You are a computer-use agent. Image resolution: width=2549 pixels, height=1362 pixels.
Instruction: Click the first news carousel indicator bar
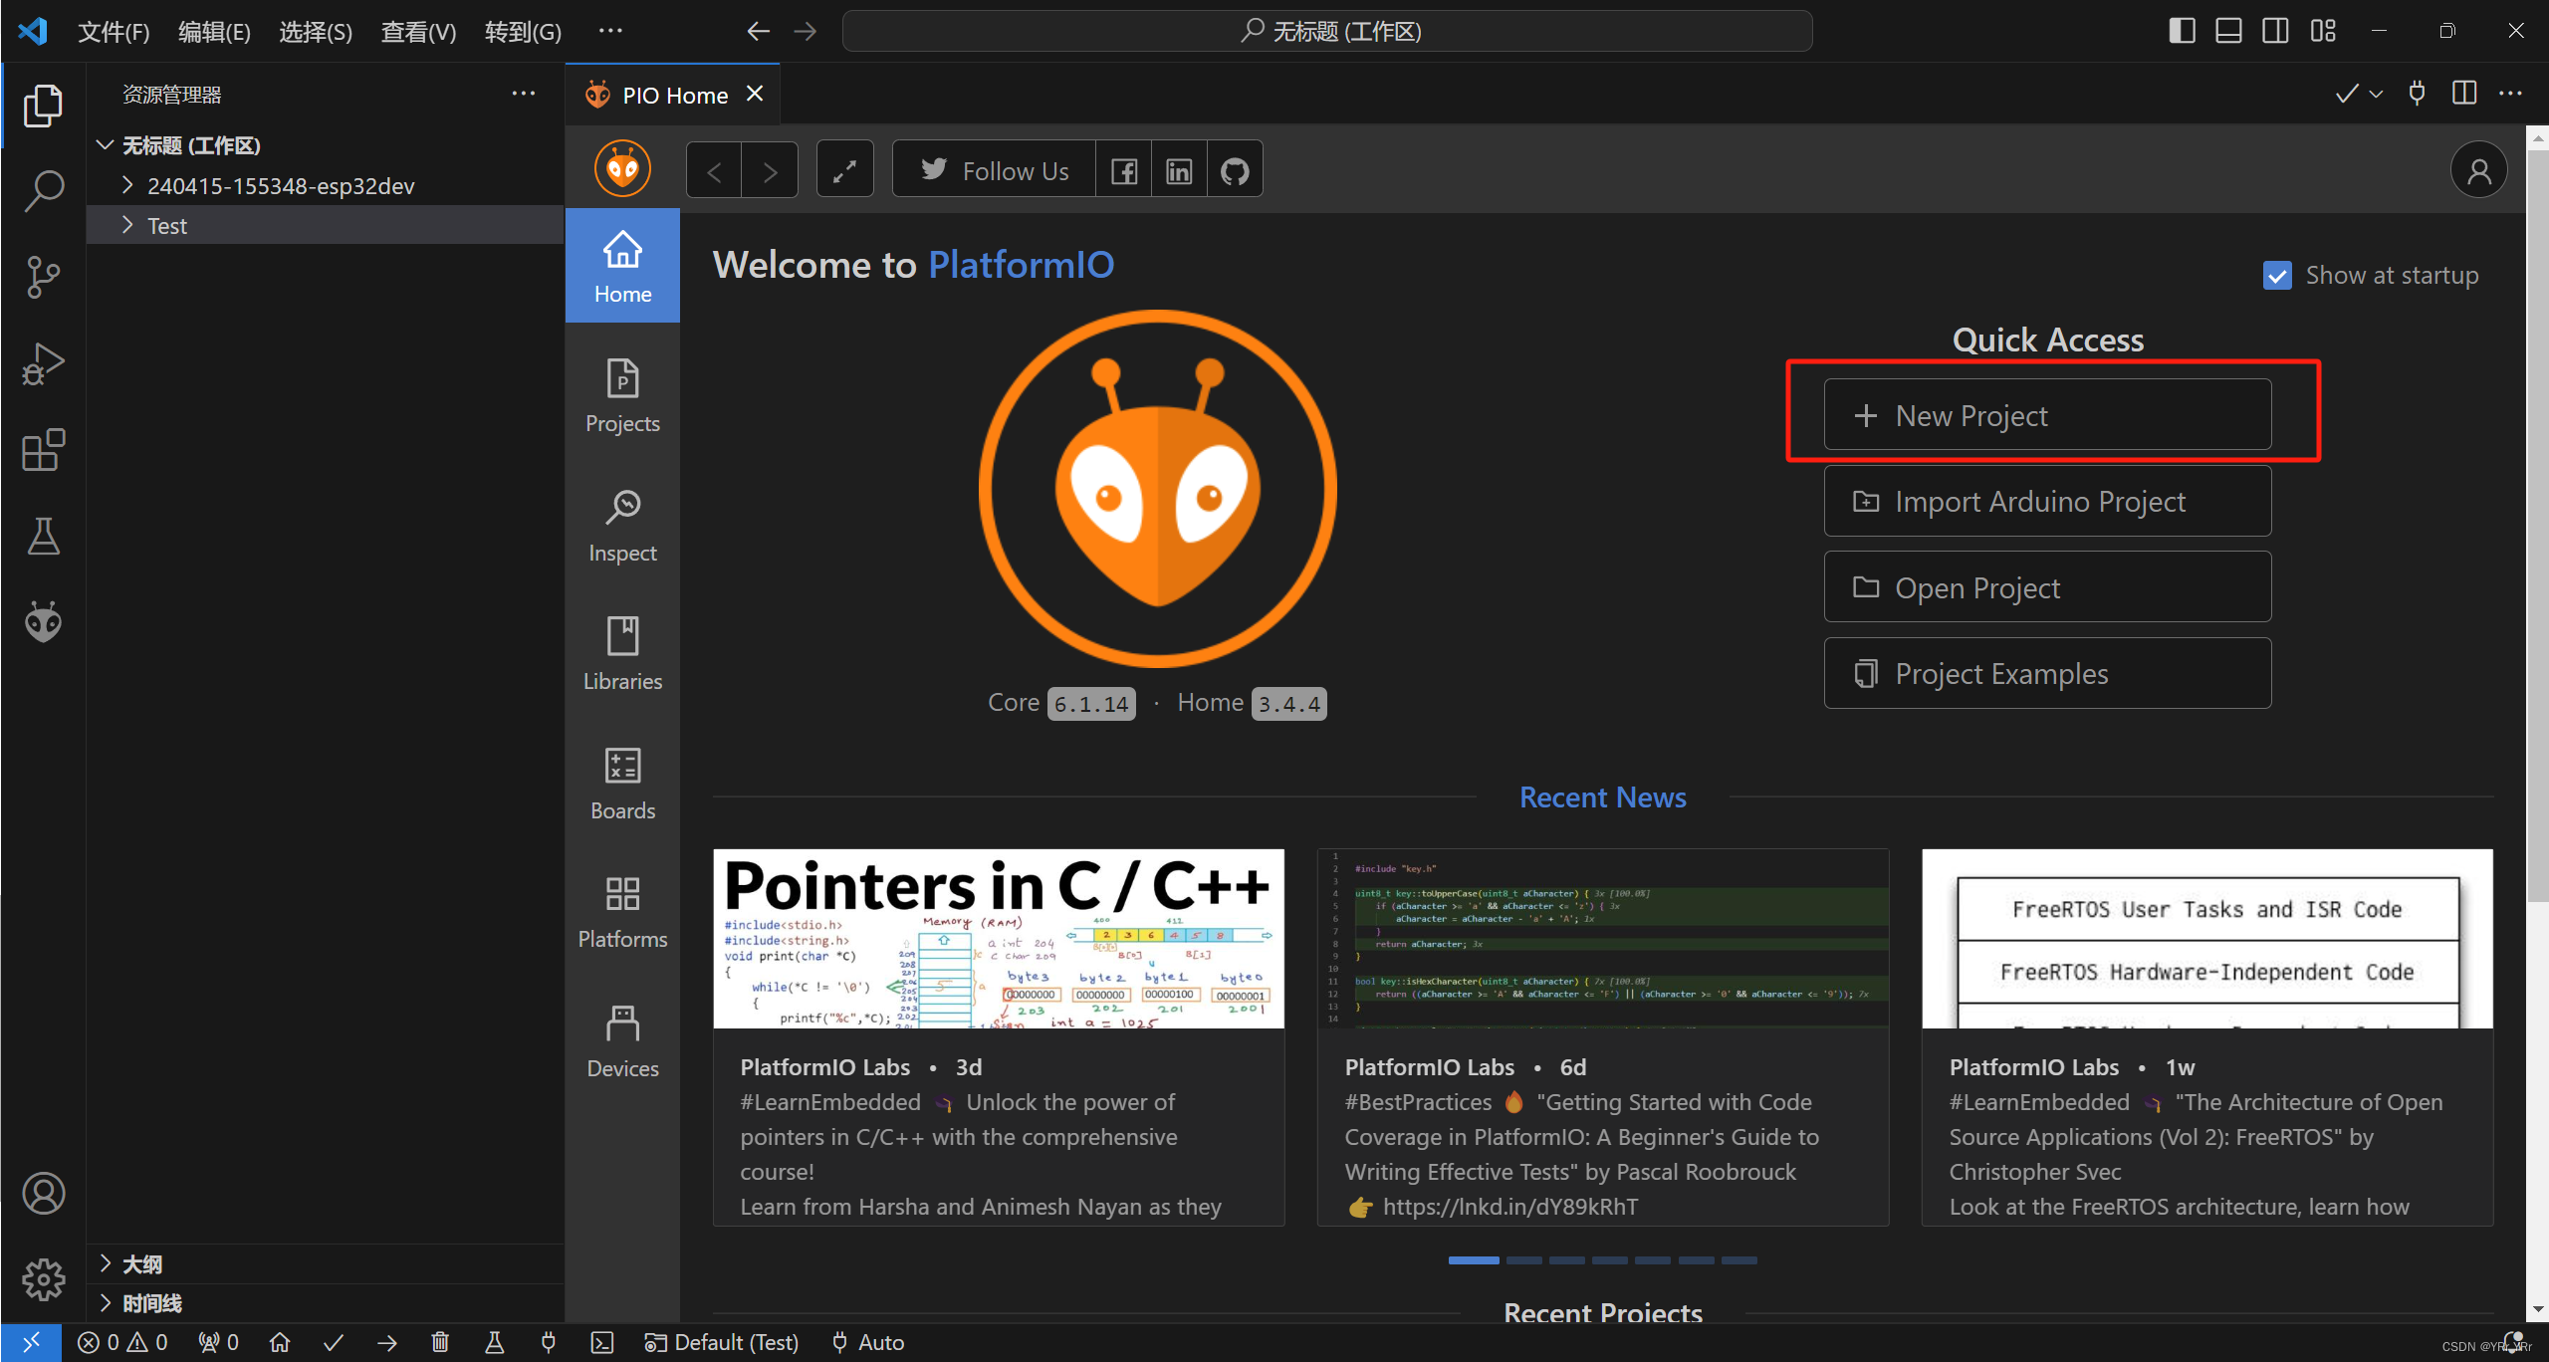[x=1473, y=1260]
